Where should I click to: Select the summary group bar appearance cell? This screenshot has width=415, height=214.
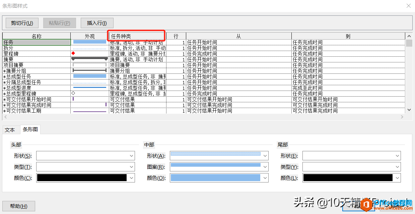[x=89, y=70]
